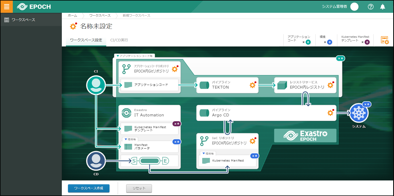Click the TEKTON pipeline cylinder icon

204,85
